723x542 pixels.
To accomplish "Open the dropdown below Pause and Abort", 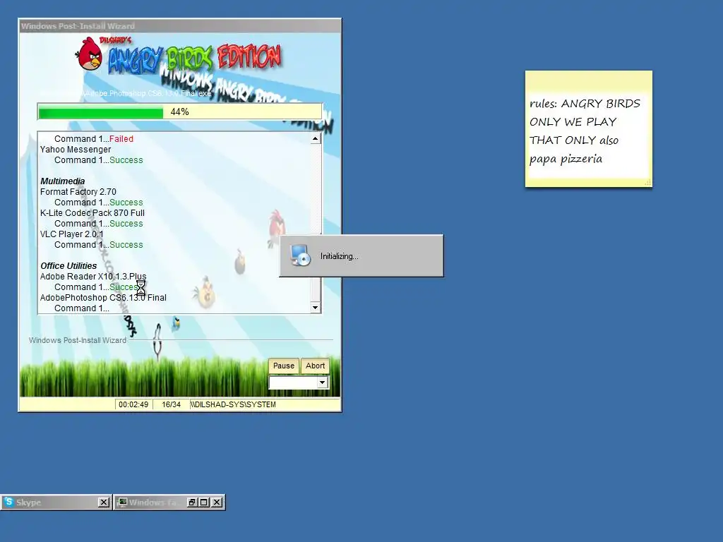I will coord(322,382).
